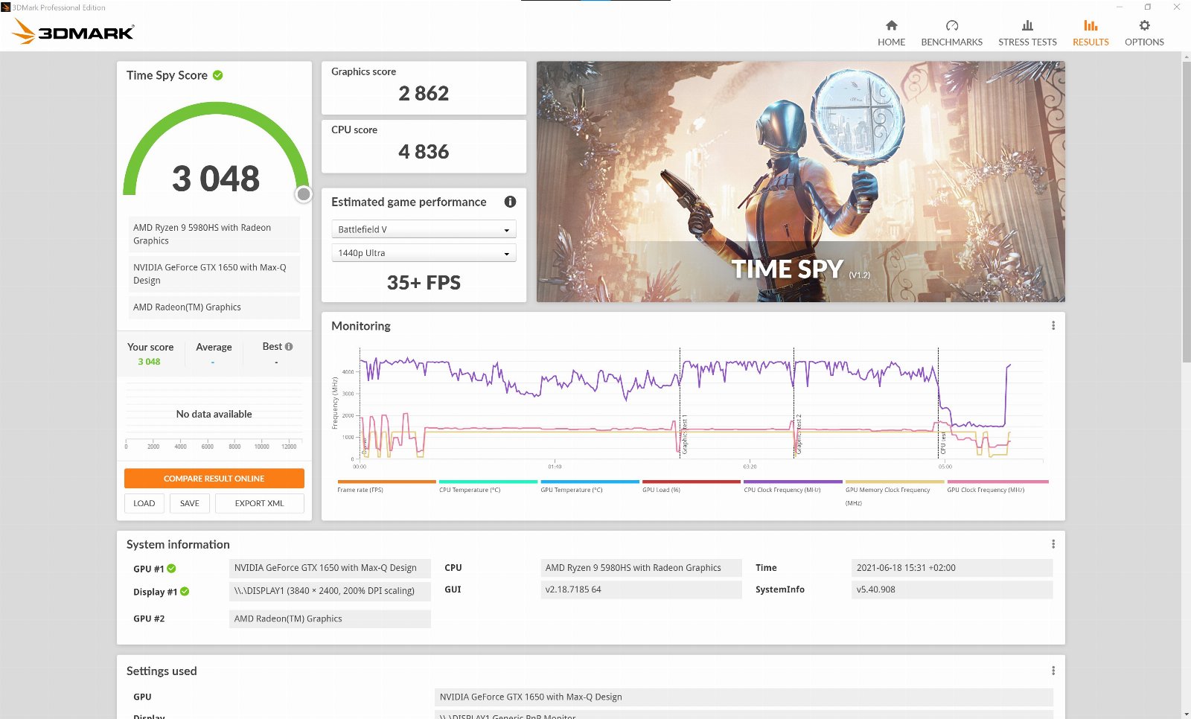
Task: Click the GPU #1 green check icon
Action: click(x=171, y=569)
